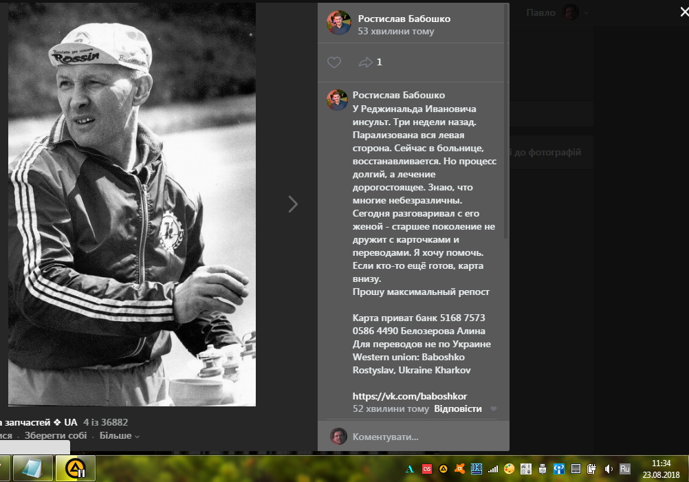The height and width of the screenshot is (482, 689).
Task: Click the Last.fm tray icon
Action: point(427,470)
